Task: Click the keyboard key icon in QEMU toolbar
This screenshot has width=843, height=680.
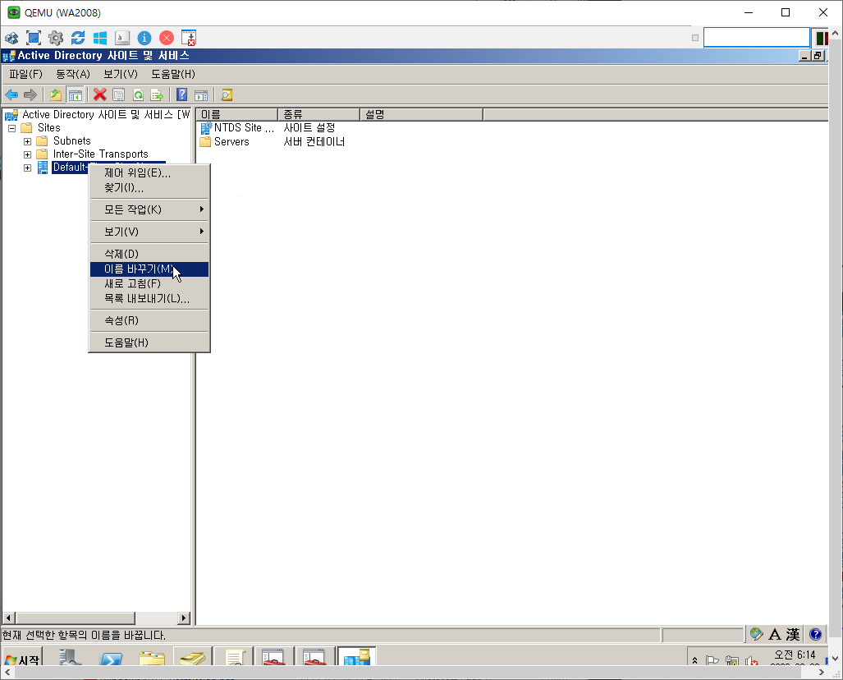Action: pyautogui.click(x=122, y=39)
